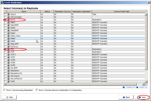This screenshot has height=101, width=151.
Task: Click the Data3_Copy volume icon
Action: [x=9, y=36]
